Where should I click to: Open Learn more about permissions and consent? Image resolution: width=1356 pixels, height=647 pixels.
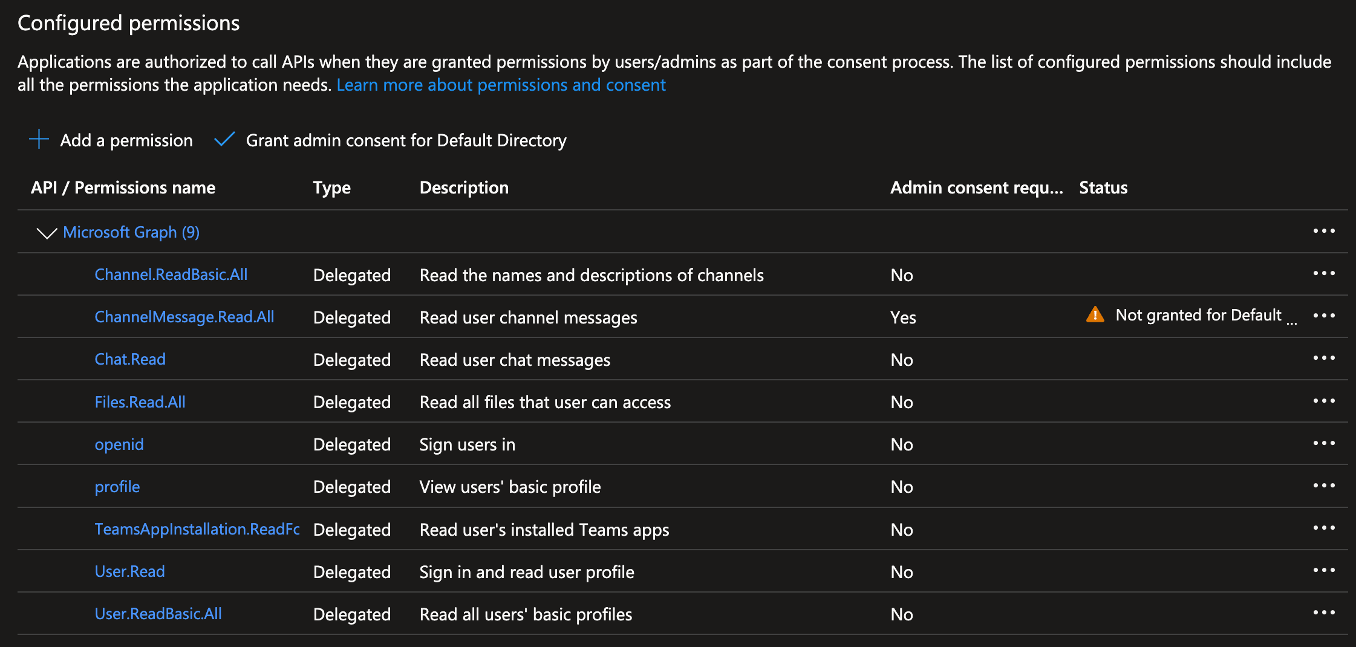coord(501,85)
